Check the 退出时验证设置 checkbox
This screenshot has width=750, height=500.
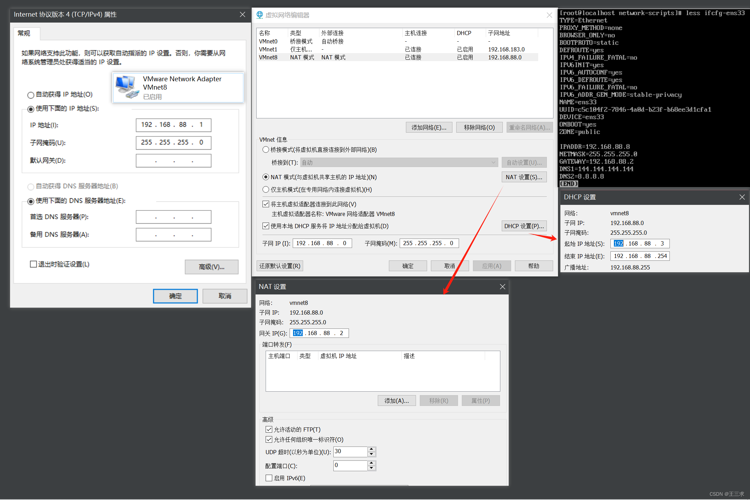coord(33,264)
